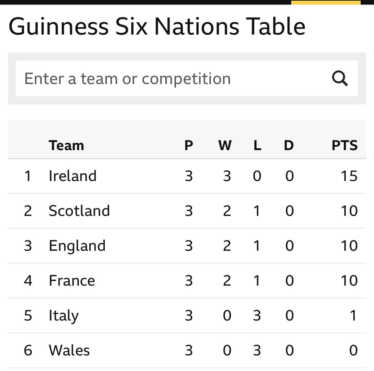The width and height of the screenshot is (374, 371).
Task: Open the Scotland team row
Action: click(x=187, y=211)
